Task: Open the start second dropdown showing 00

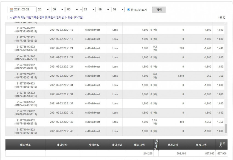Action: click(x=72, y=10)
